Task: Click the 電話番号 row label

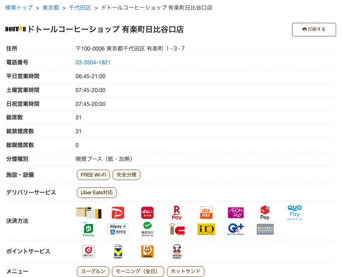Action: pos(17,63)
